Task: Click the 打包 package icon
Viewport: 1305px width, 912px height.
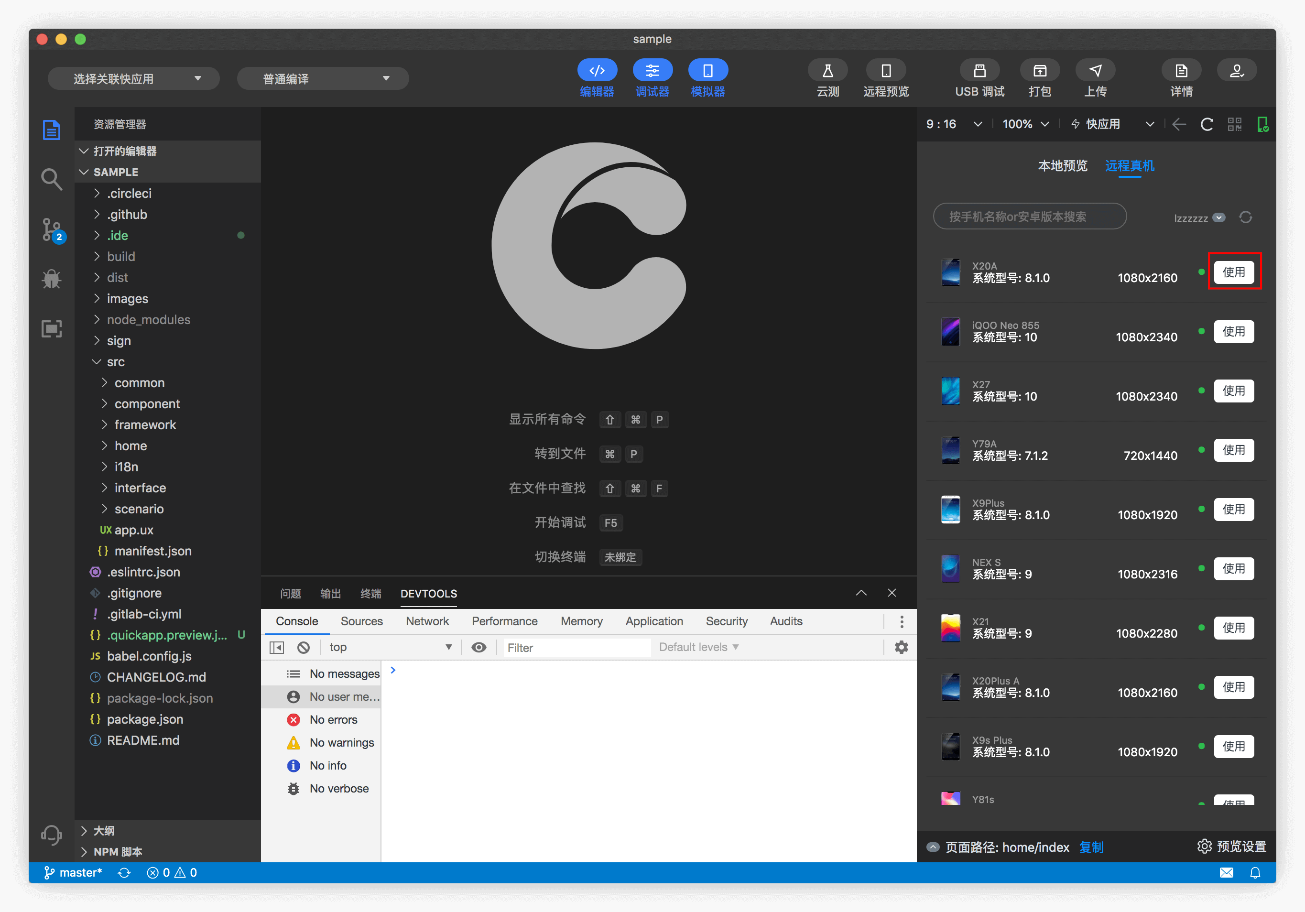Action: [x=1040, y=71]
